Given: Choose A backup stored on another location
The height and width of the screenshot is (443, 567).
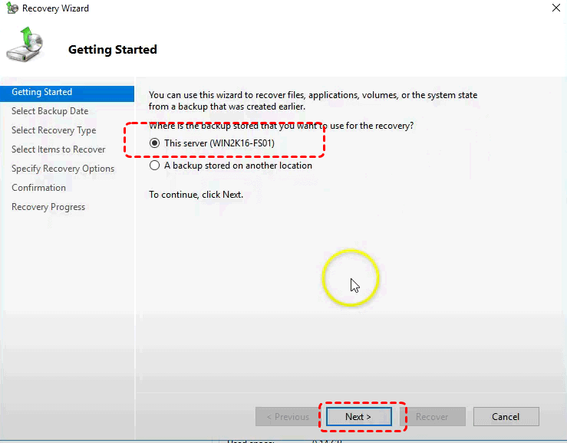Looking at the screenshot, I should [155, 165].
